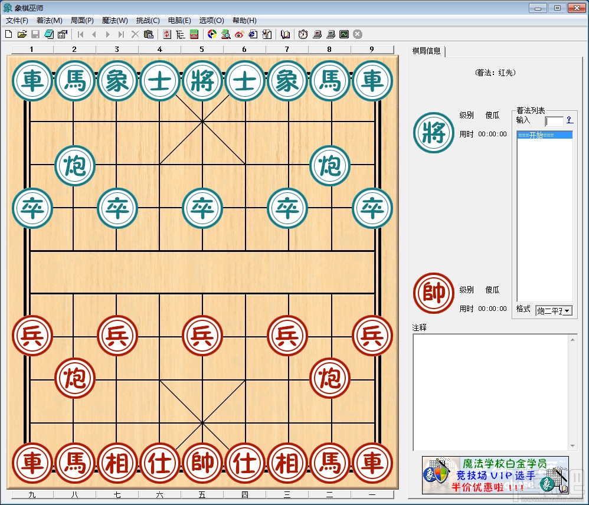589x505 pixels.
Task: Open the 电脑(E) menu
Action: pos(179,21)
